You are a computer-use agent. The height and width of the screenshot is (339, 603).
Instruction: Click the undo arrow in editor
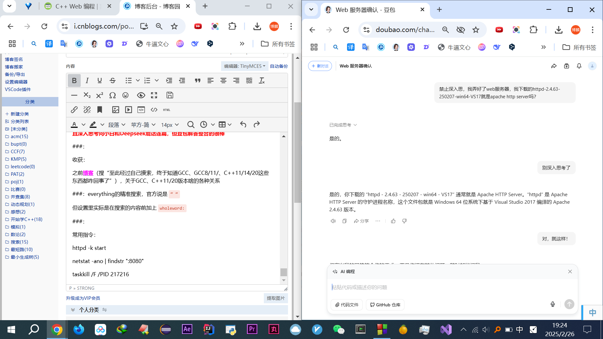[243, 125]
